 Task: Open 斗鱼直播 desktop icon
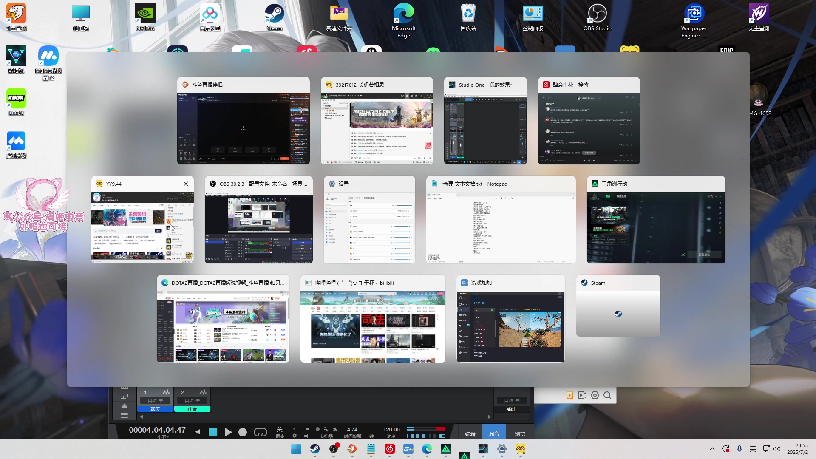click(x=16, y=17)
